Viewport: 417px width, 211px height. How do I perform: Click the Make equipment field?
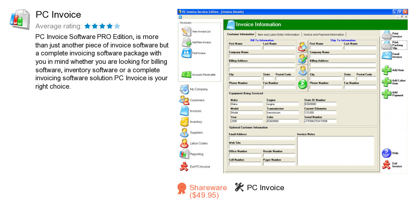247,104
